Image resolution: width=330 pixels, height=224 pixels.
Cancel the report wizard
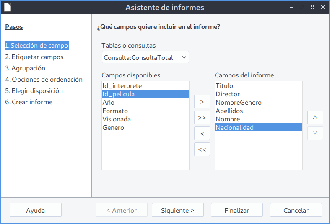click(x=296, y=211)
